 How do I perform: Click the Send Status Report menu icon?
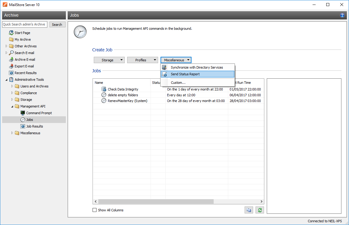[x=164, y=74]
